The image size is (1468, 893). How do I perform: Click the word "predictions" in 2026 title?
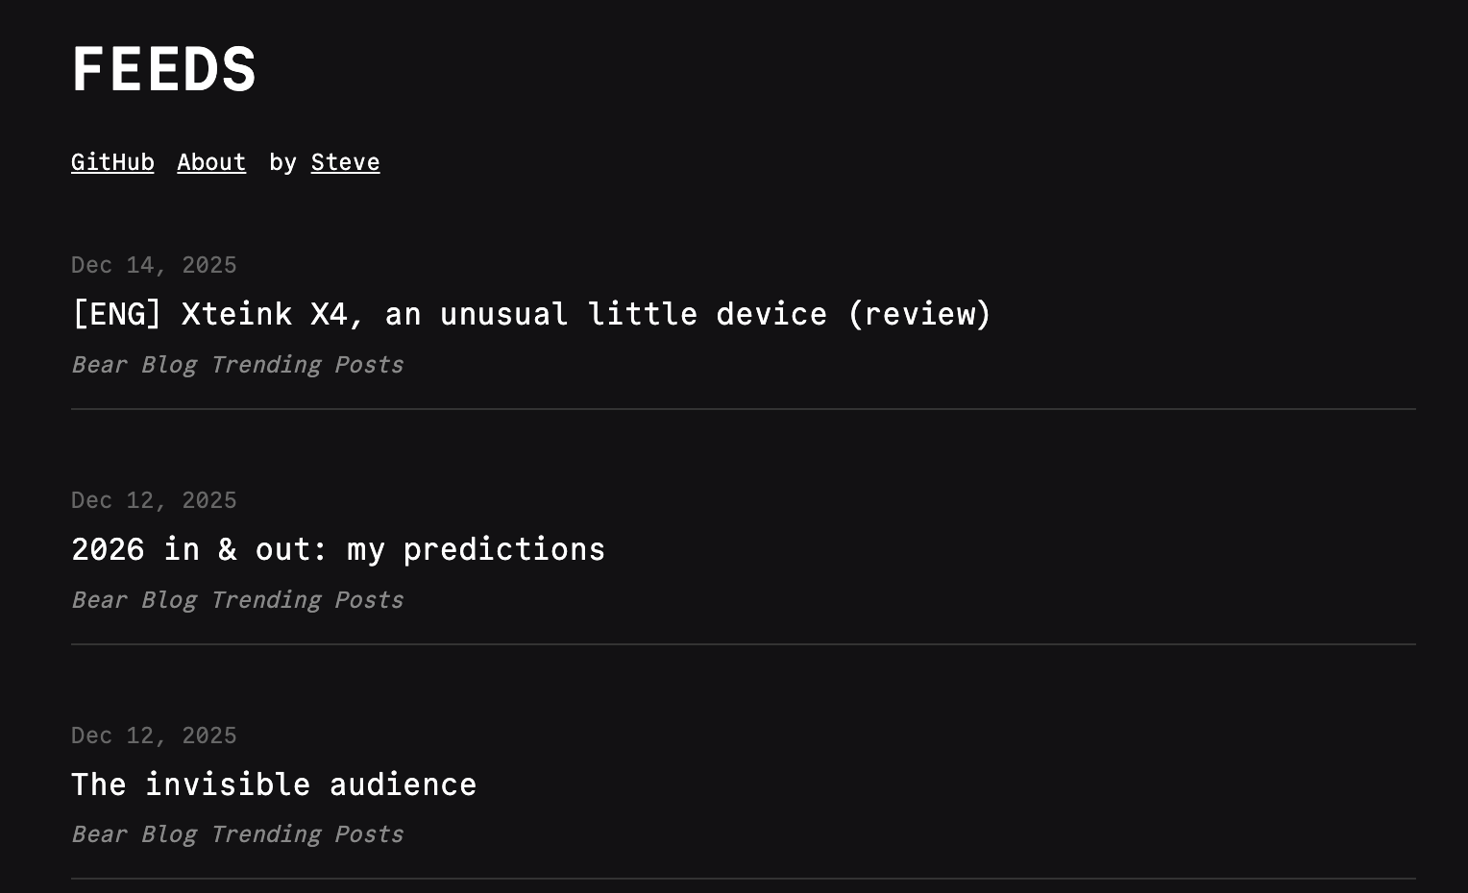503,549
